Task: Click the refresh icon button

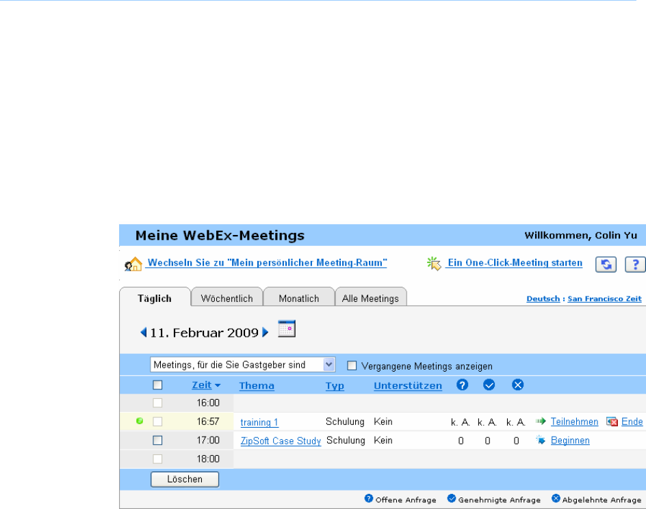Action: coord(606,264)
